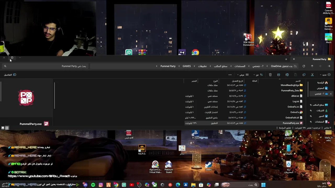Screen dimensions: 335x188
Task: Open Pictures (الصور) in navigation pane
Action: 323,116
